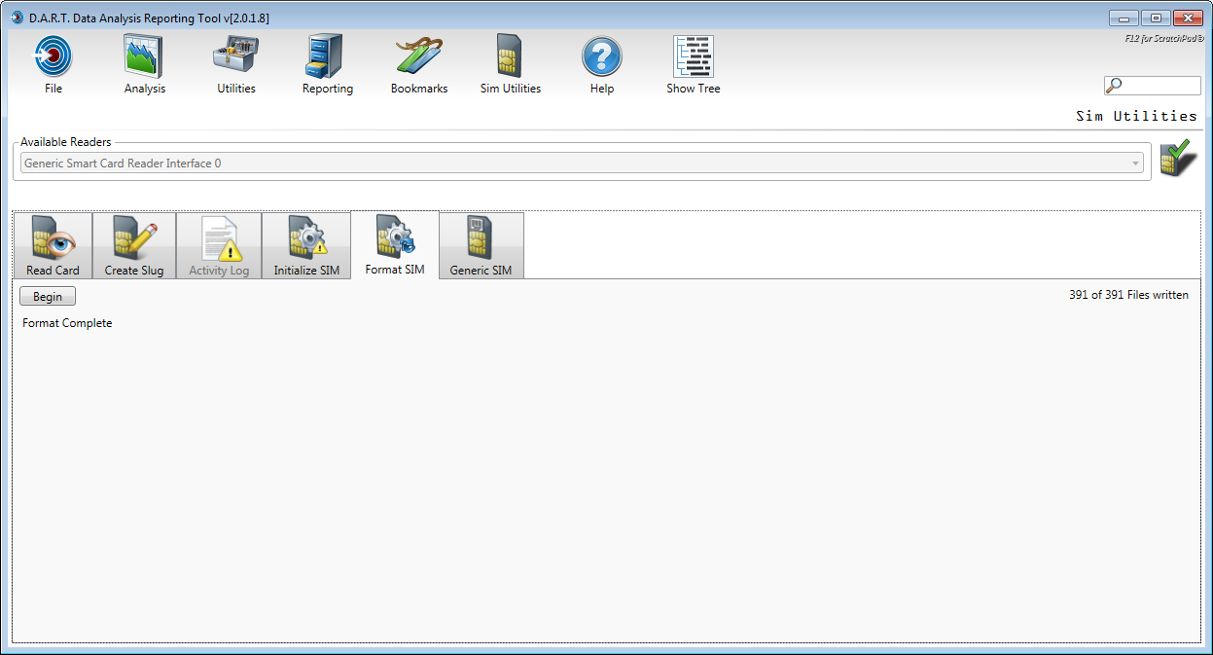
Task: Switch to the Read Card tab
Action: [x=53, y=245]
